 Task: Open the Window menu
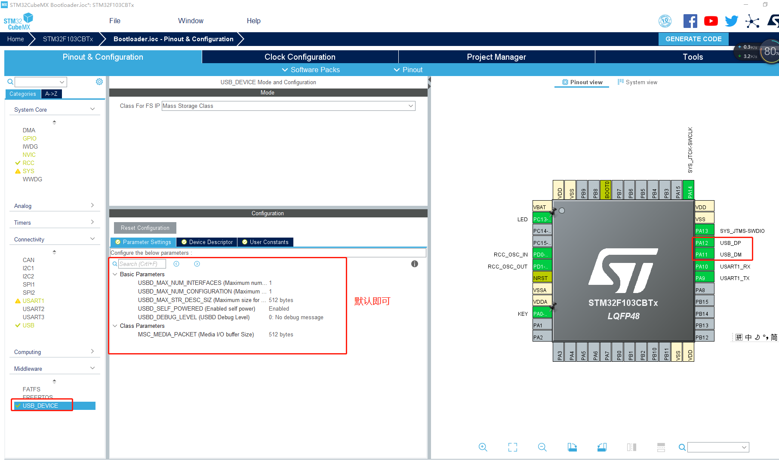pos(191,21)
